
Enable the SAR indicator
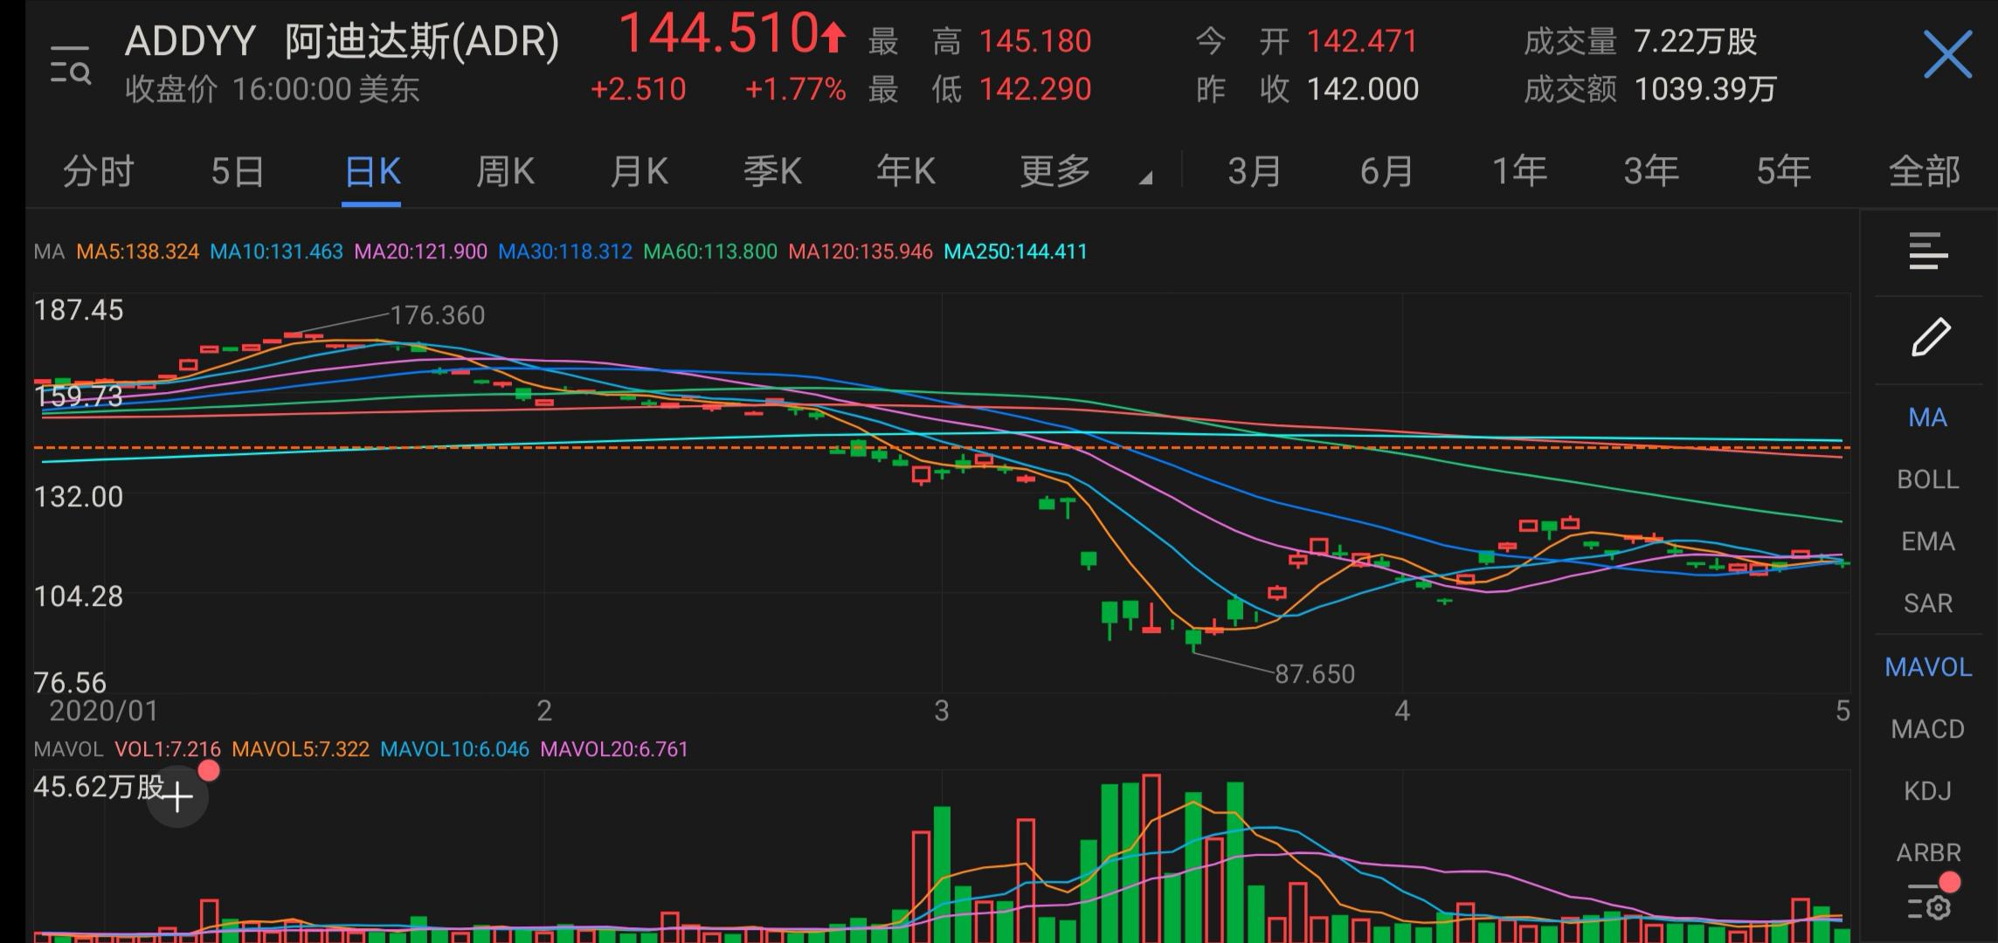[x=1928, y=603]
